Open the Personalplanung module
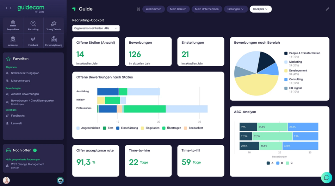Screen dimensions: 335x186 pyautogui.click(x=54, y=41)
